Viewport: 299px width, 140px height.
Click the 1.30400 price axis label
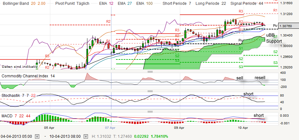coord(287,35)
